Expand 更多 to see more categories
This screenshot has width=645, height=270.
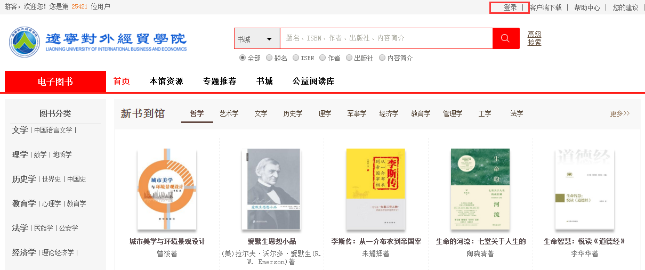620,113
